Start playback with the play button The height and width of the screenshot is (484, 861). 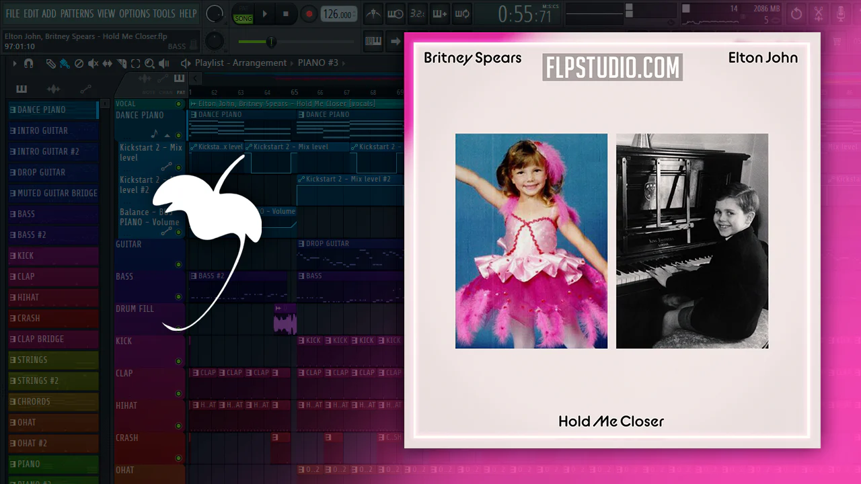pyautogui.click(x=265, y=14)
